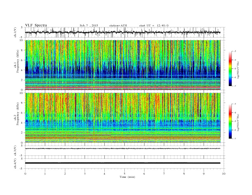Click the "7" minute tick label
The image size is (252, 195).
click(x=164, y=174)
